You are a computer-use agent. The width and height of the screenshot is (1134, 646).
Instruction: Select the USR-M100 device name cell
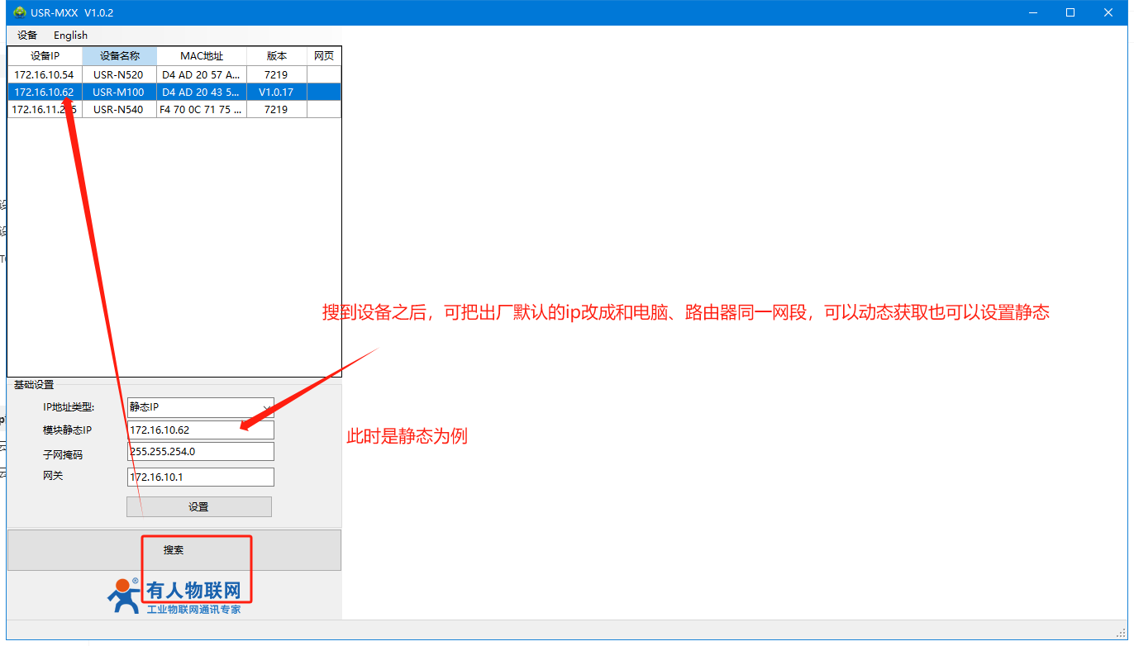coord(118,93)
